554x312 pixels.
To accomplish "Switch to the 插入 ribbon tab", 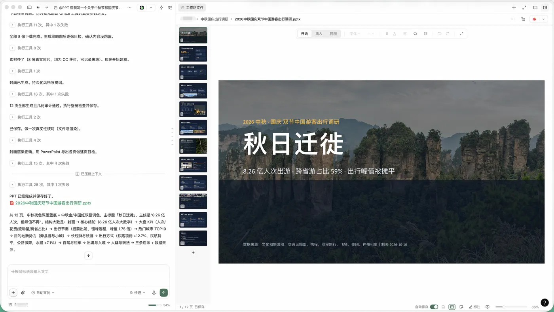I will tap(319, 34).
